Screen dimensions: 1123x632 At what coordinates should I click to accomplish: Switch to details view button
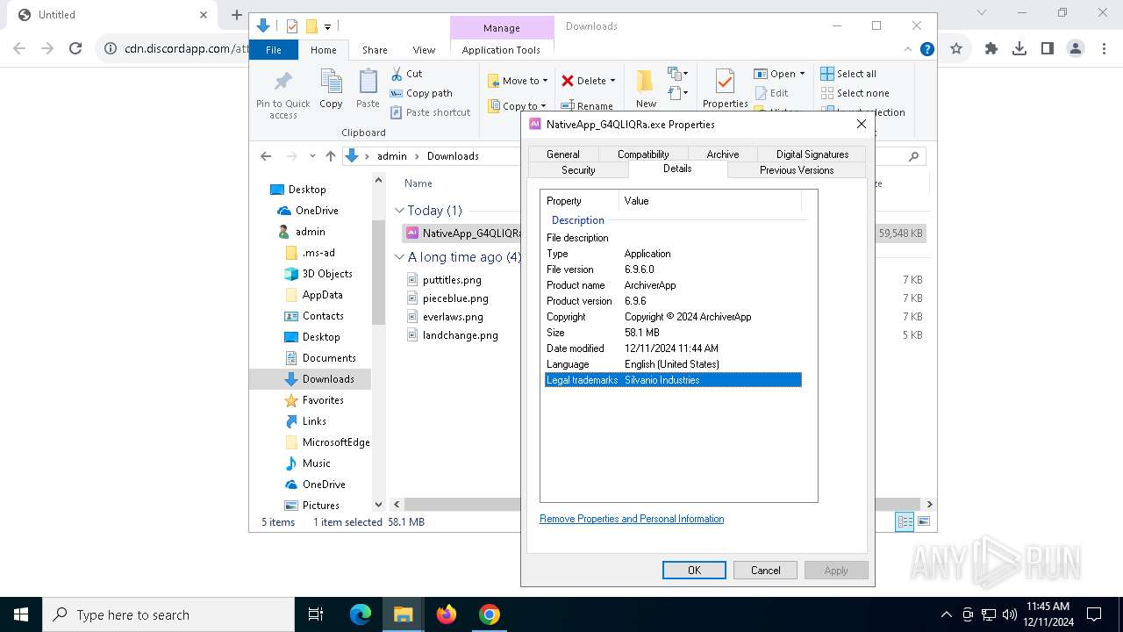pos(905,521)
